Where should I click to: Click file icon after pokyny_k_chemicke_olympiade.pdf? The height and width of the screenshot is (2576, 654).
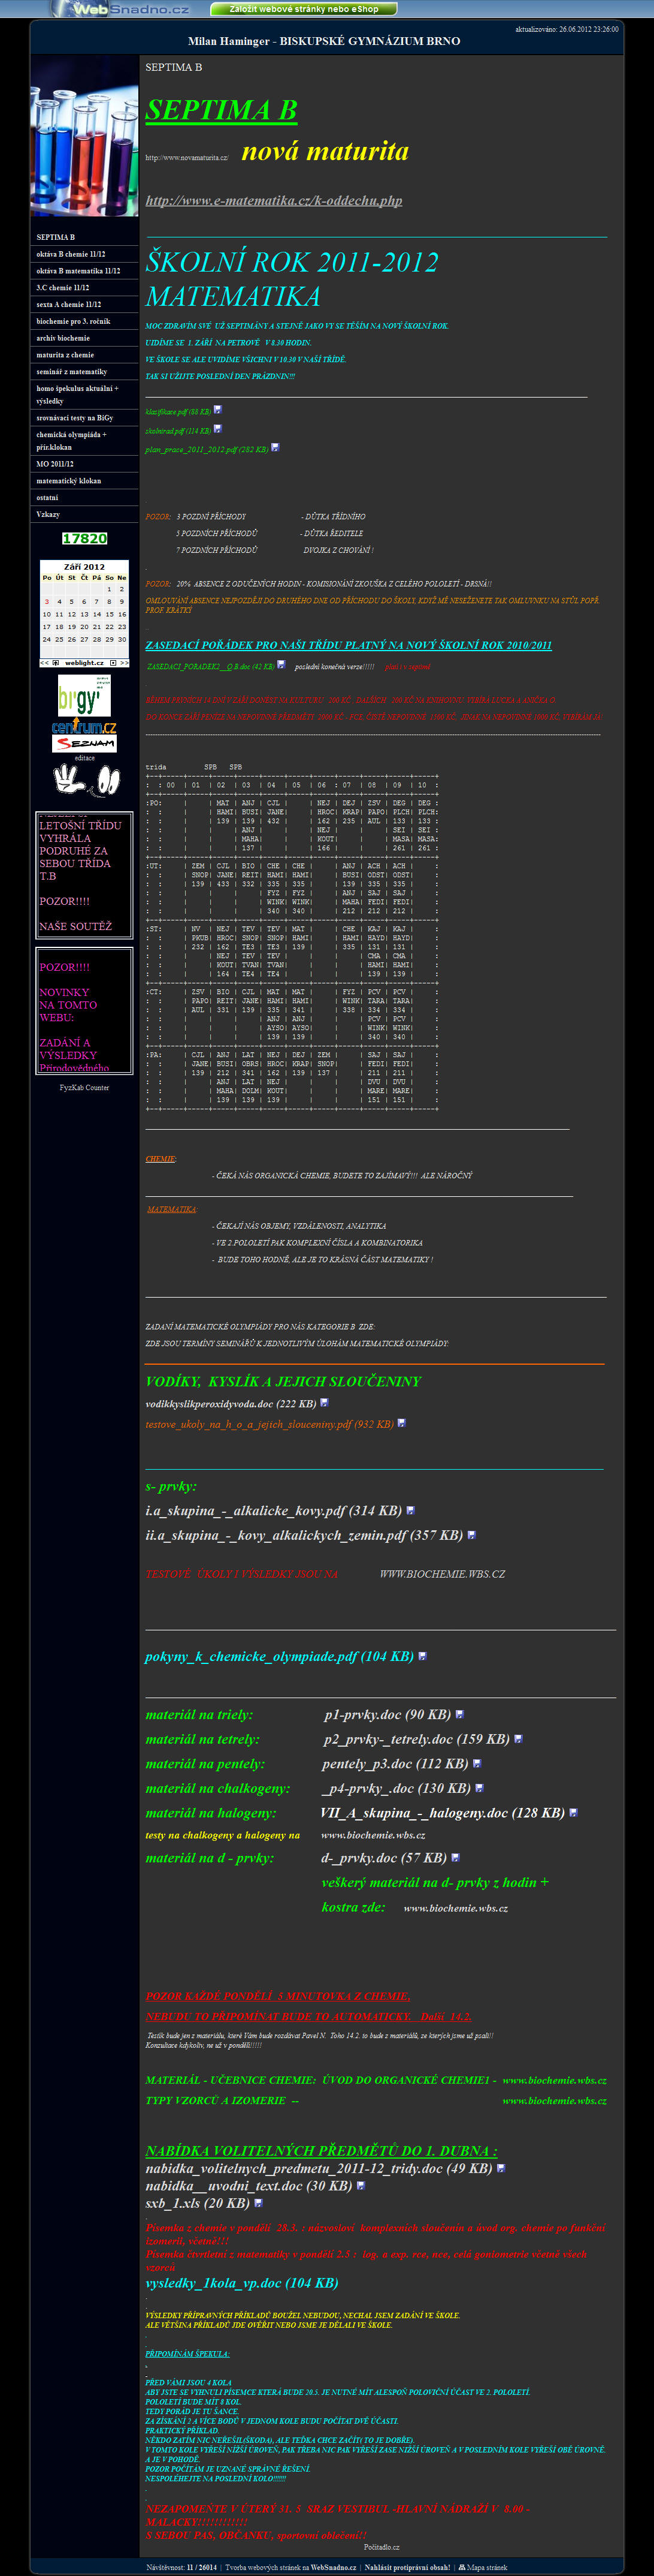click(x=422, y=1656)
